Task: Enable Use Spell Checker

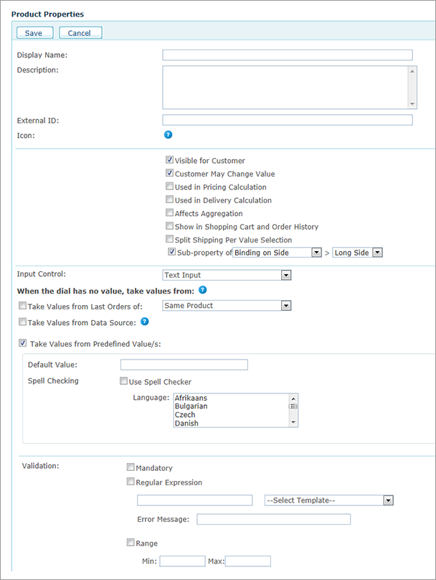Action: 123,381
